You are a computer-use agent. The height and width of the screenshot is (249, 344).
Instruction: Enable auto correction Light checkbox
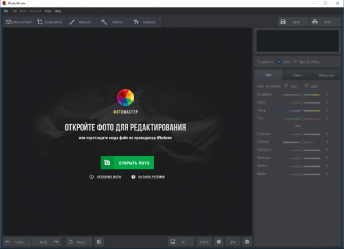pos(306,86)
